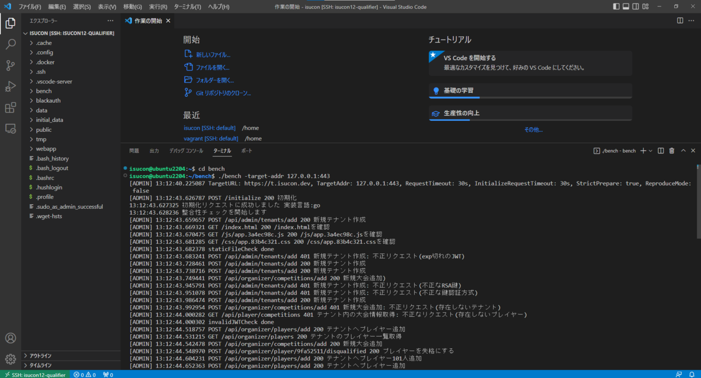Open recent isucon [SSH: default] link
The height and width of the screenshot is (378, 701).
210,128
